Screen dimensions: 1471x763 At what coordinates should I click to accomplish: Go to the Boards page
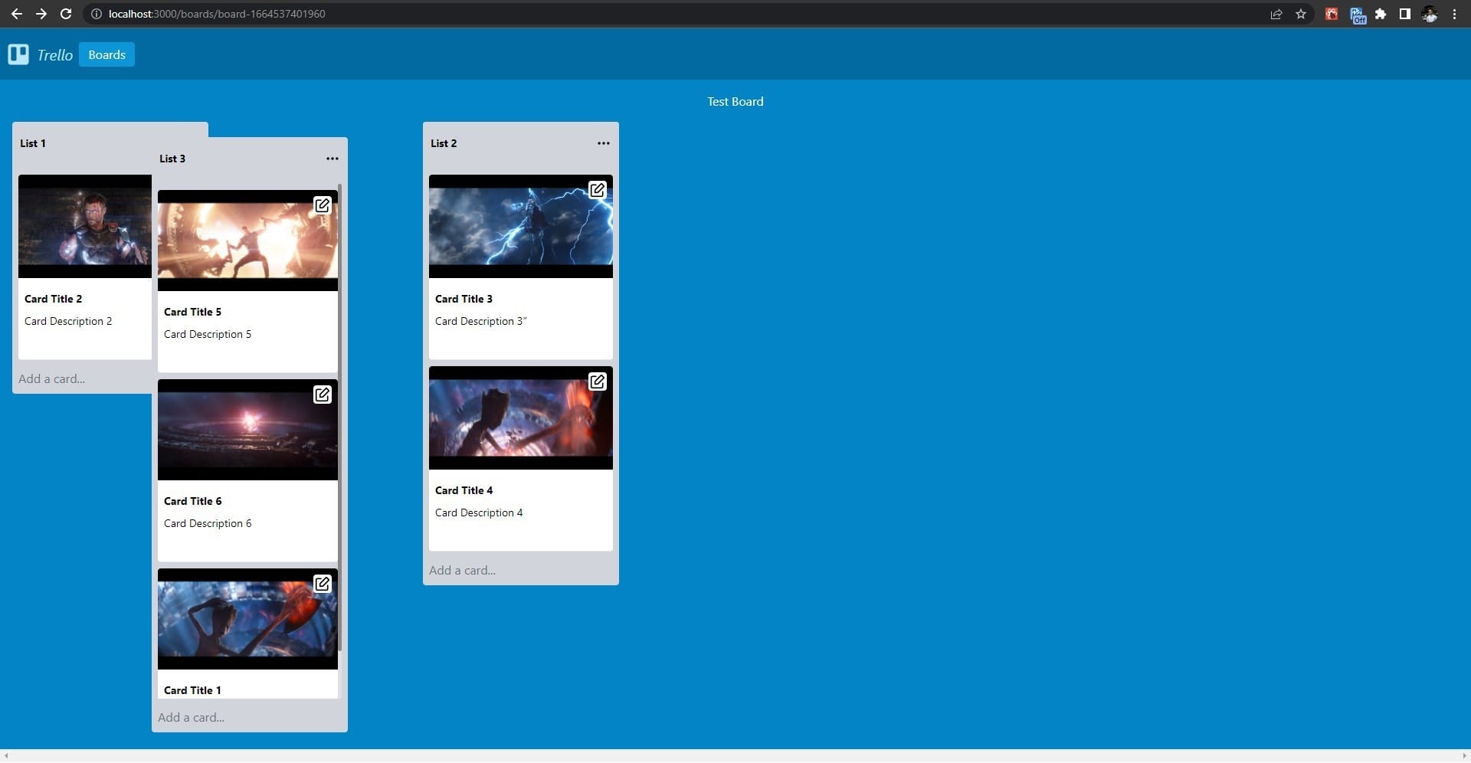106,54
